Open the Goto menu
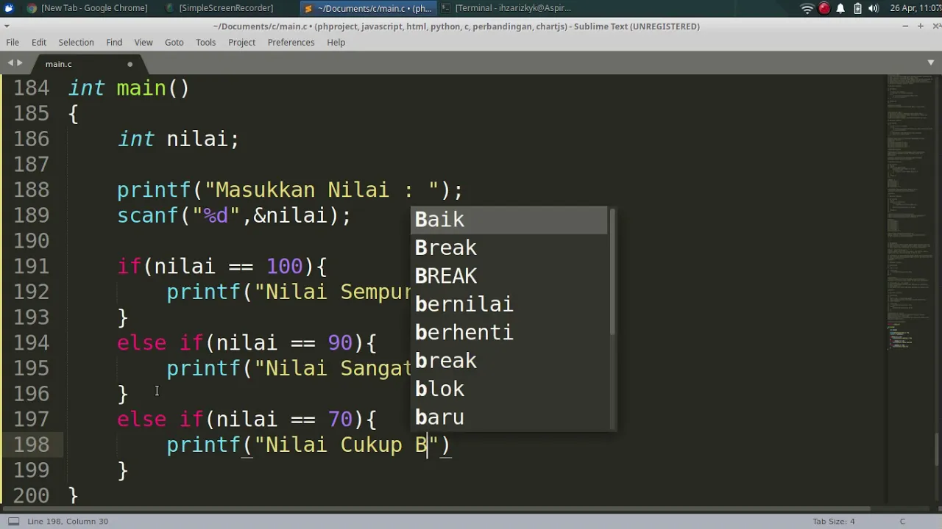Image resolution: width=942 pixels, height=529 pixels. pyautogui.click(x=174, y=43)
